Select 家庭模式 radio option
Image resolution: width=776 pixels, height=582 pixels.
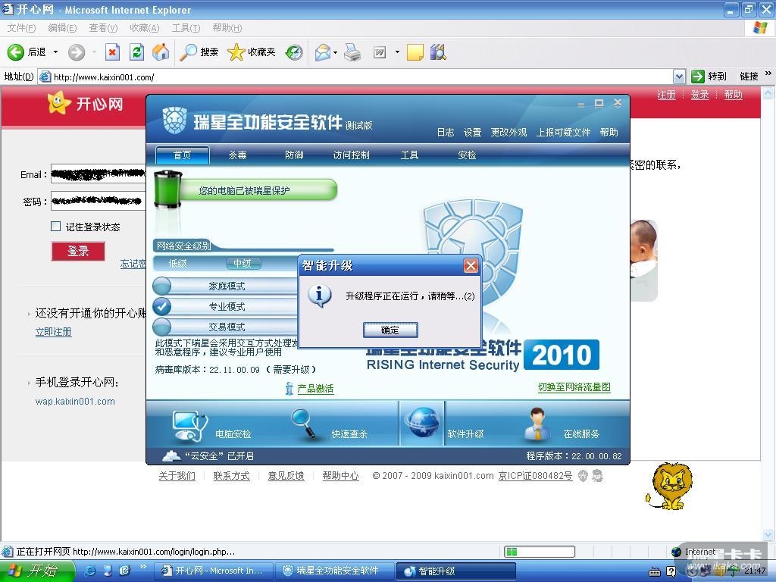(162, 286)
